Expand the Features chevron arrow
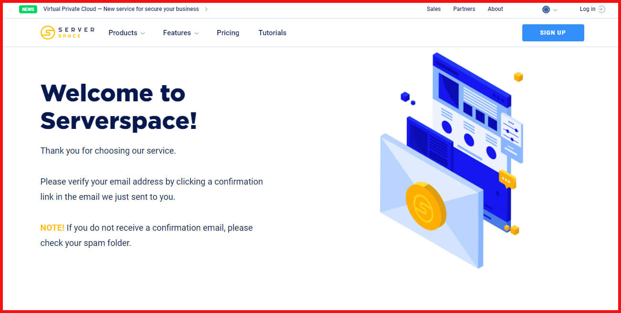The width and height of the screenshot is (621, 313). coord(197,33)
